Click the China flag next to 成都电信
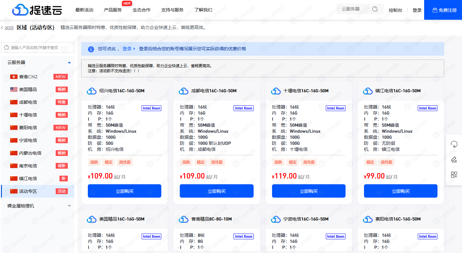The image size is (462, 253). (14, 102)
